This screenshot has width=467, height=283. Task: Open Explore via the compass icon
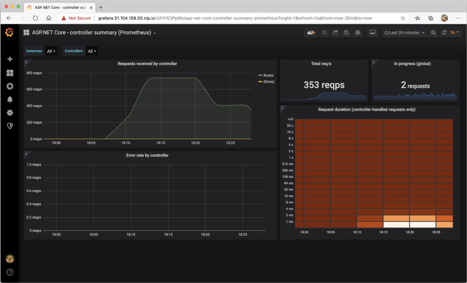pos(10,86)
